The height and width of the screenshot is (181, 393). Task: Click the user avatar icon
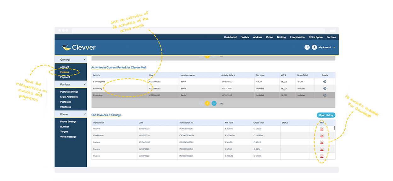point(314,47)
